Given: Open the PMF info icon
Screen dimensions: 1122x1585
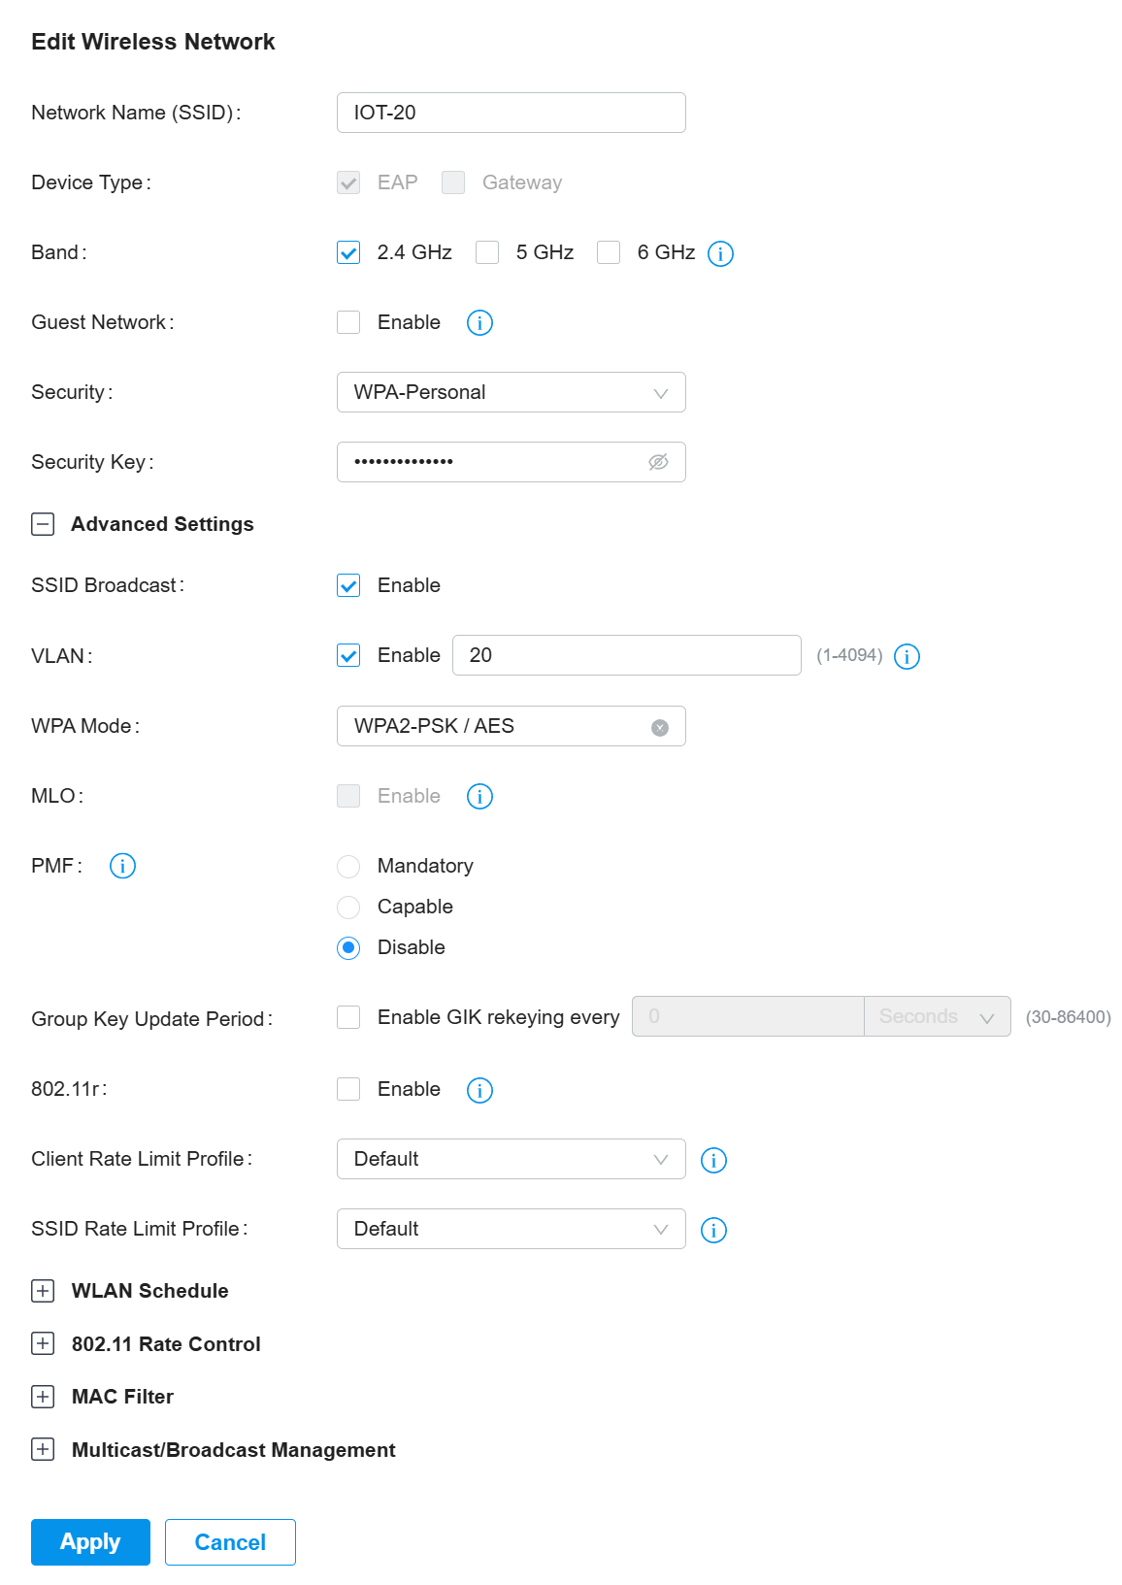Looking at the screenshot, I should [x=122, y=866].
